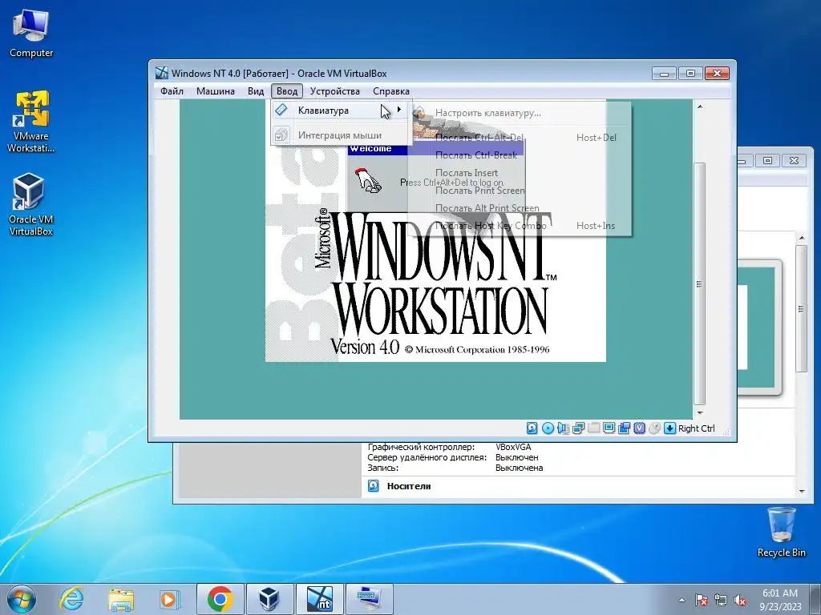Open the VMware Workstation desktop shortcut
Screen dimensions: 821x615
pos(31,122)
